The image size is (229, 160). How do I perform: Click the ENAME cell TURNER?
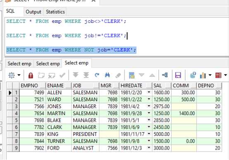click(x=59, y=141)
